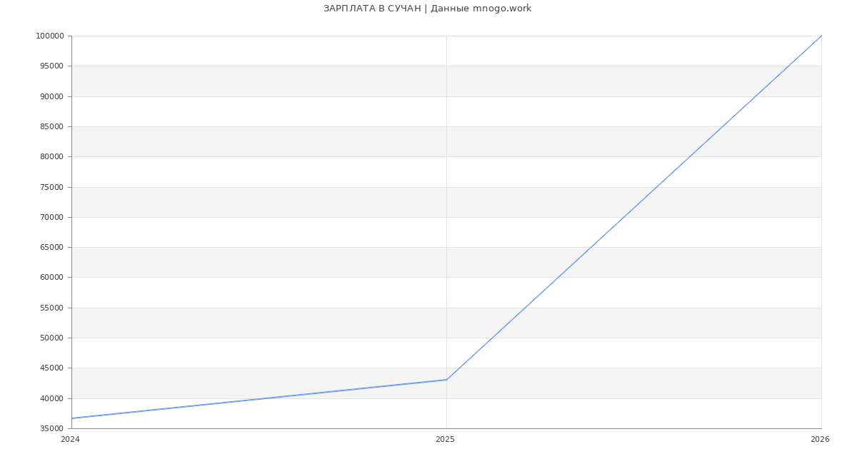Click the 80000 y-axis label
The height and width of the screenshot is (464, 857).
click(51, 157)
